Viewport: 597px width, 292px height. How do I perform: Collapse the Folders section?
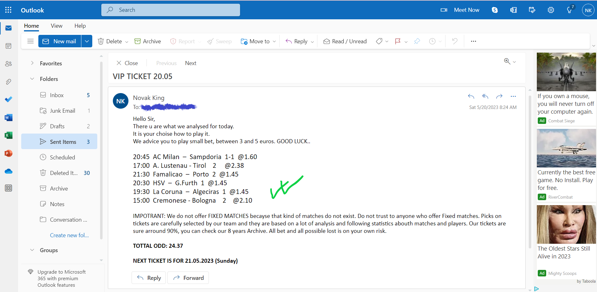click(32, 79)
